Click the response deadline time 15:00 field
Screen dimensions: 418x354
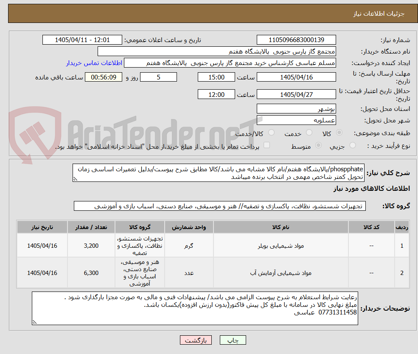[216, 77]
